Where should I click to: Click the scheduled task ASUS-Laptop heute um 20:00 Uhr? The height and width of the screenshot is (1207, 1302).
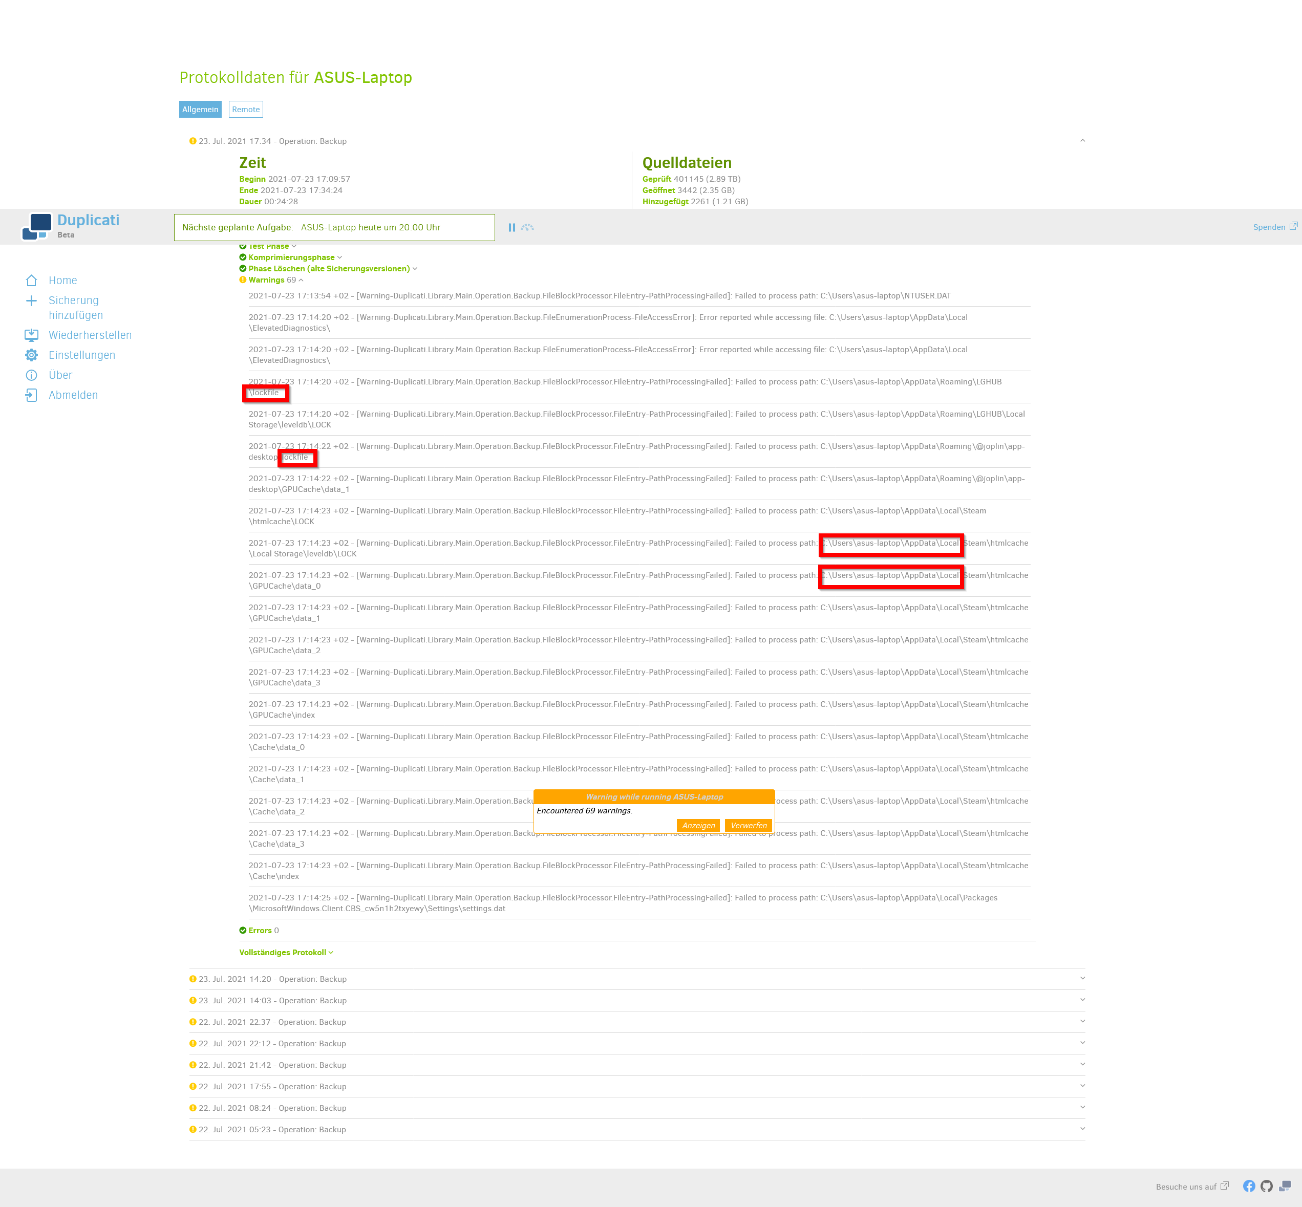(x=371, y=227)
